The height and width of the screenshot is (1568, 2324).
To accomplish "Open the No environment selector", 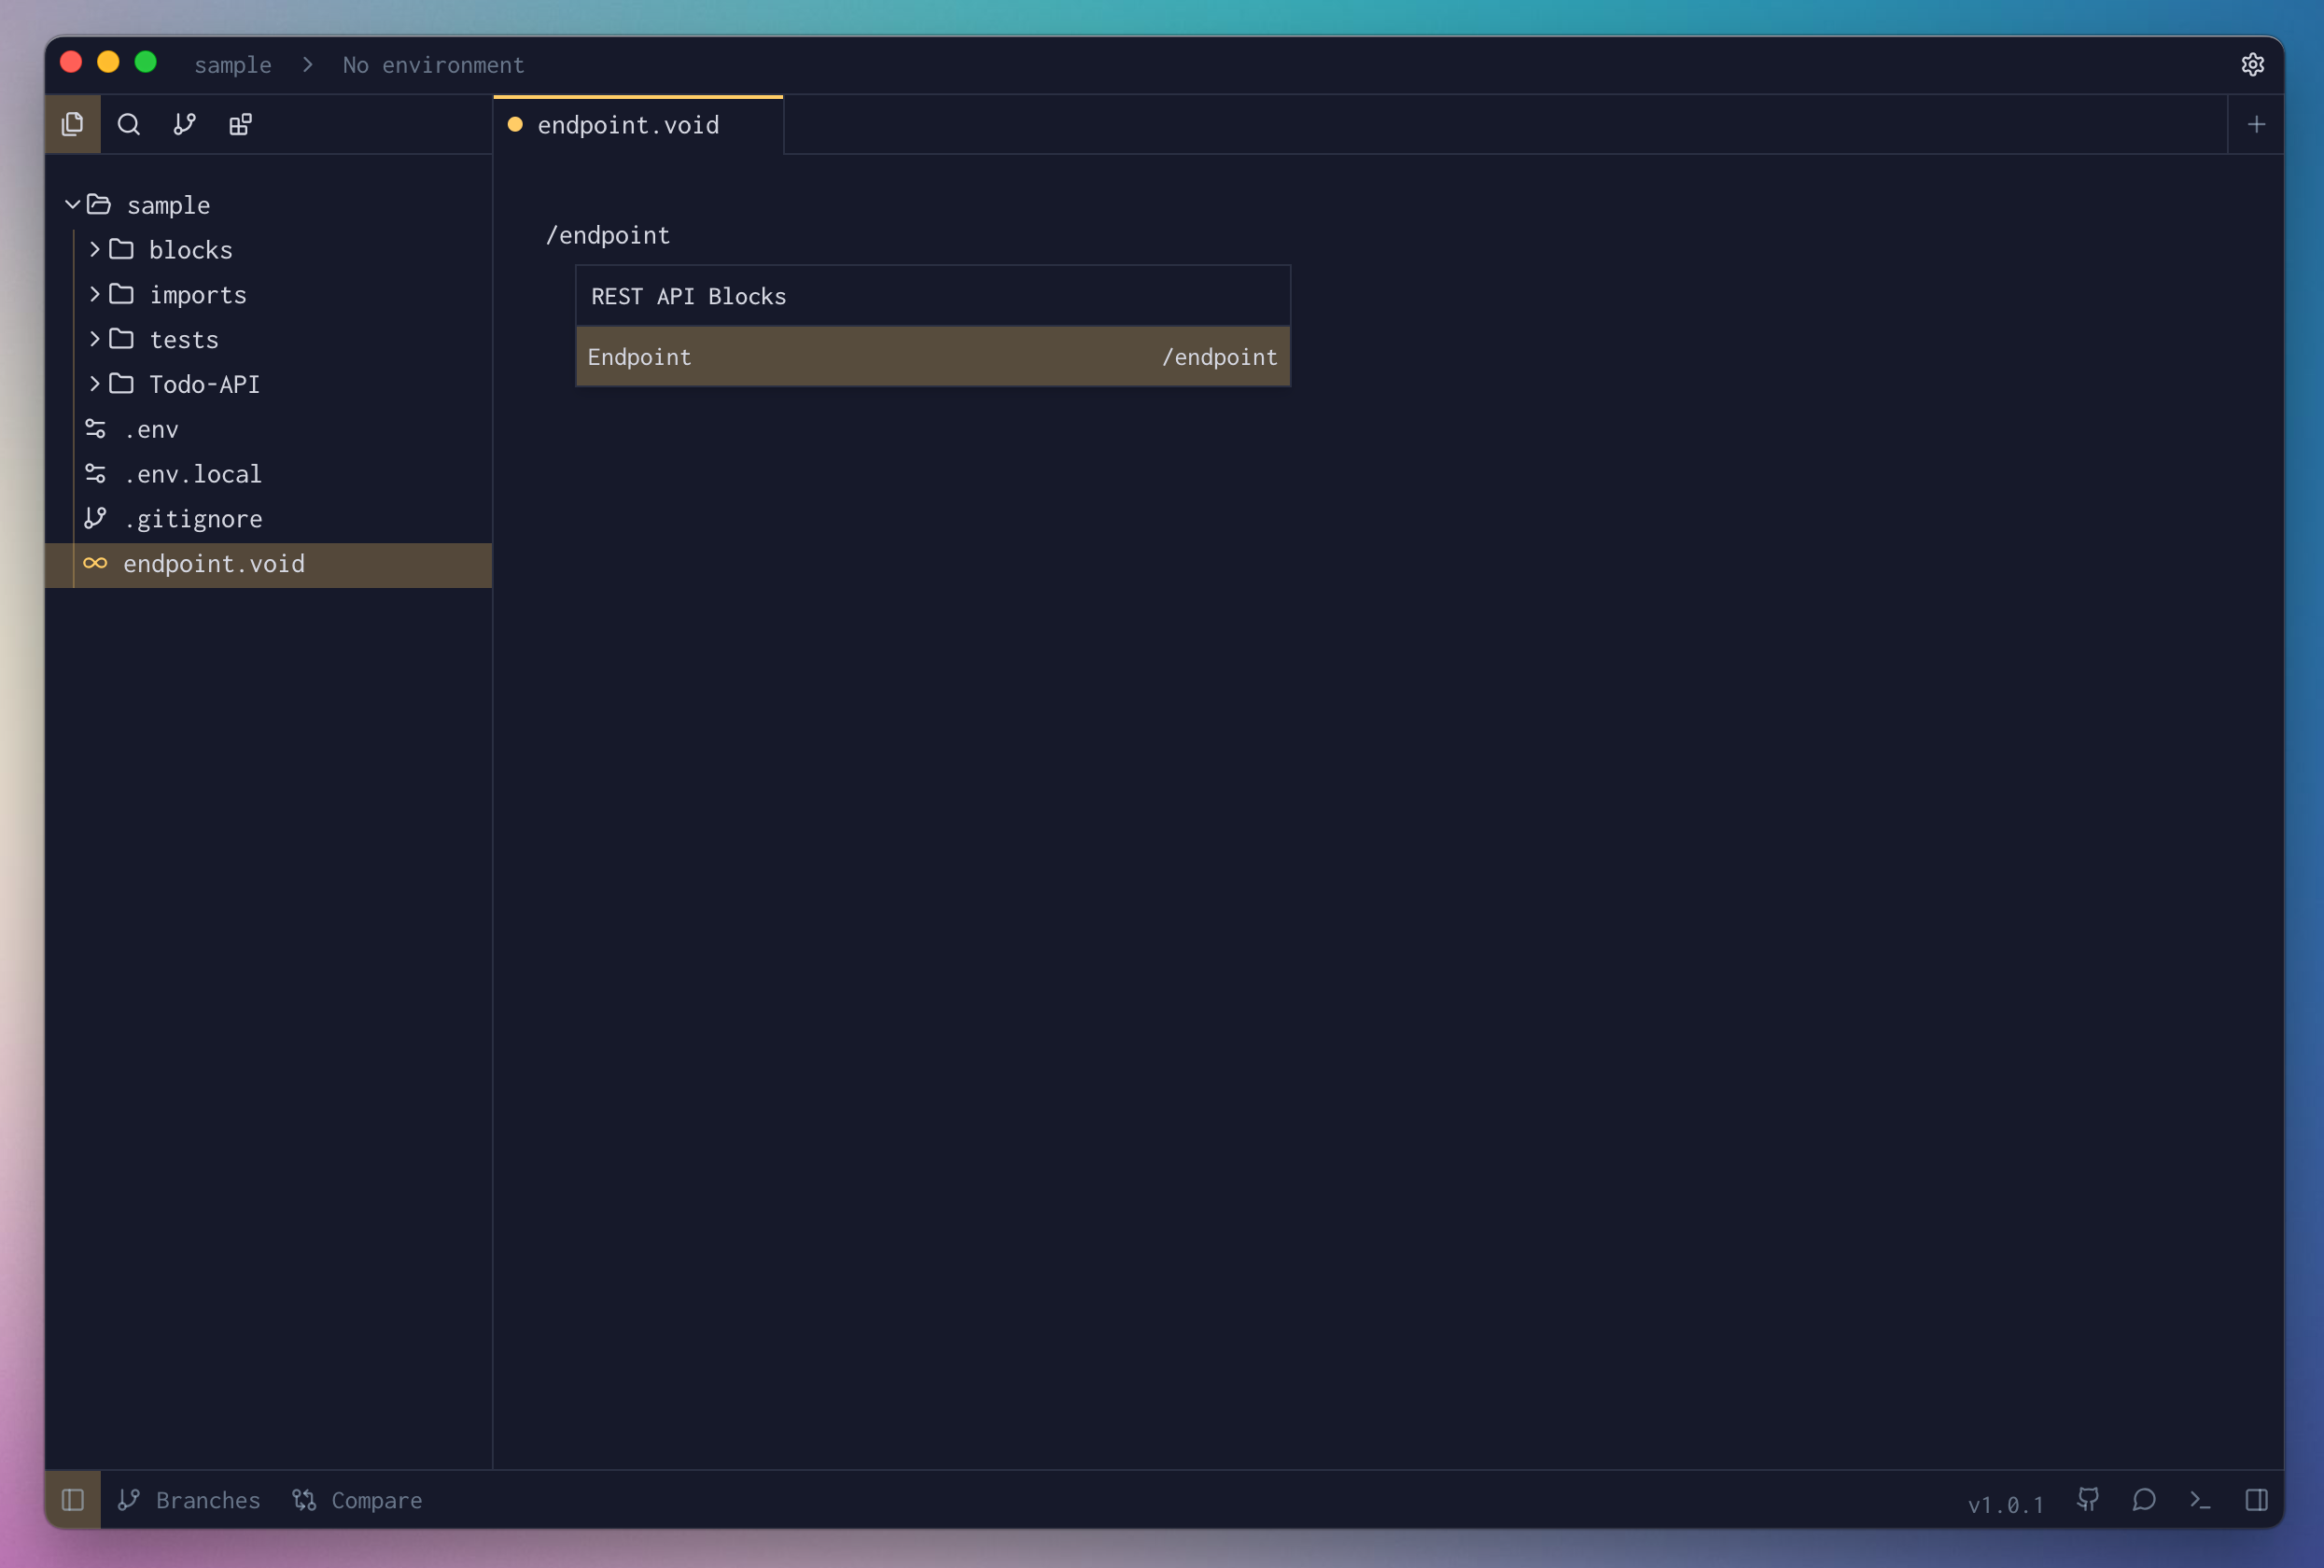I will 433,65.
